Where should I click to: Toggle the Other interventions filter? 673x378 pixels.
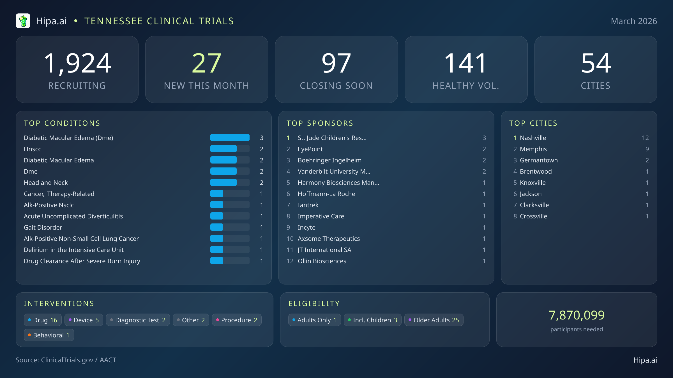point(191,320)
